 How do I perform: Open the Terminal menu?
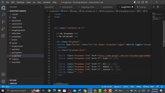point(47,2)
